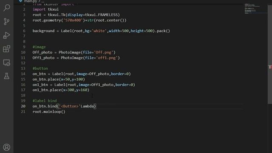Click the '#label bind' comment
Viewport: 272px width, 153px height.
45,101
